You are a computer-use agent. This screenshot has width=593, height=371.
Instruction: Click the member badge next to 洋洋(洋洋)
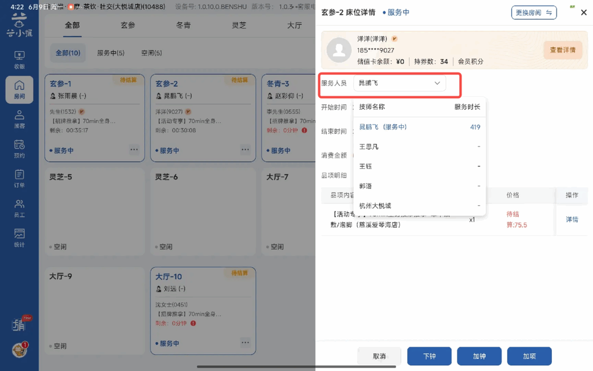(394, 39)
